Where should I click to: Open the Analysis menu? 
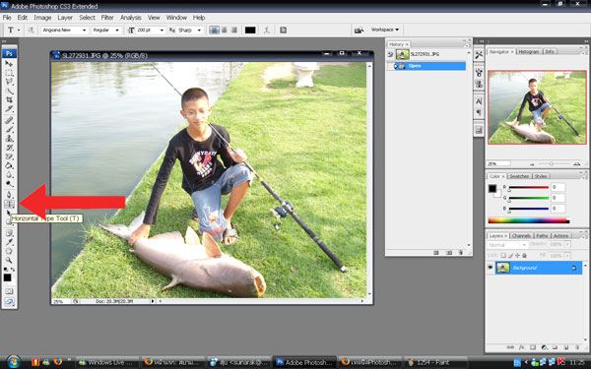[130, 18]
